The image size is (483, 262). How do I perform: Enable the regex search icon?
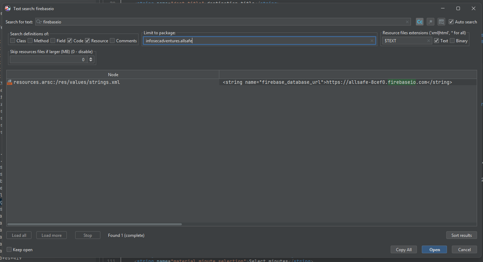click(x=431, y=22)
